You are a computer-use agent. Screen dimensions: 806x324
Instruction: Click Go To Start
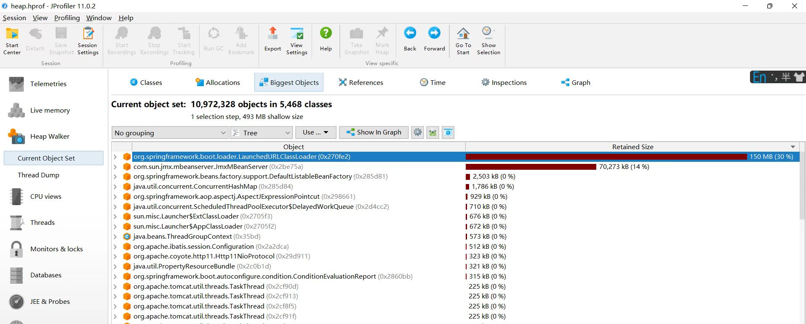tap(463, 41)
